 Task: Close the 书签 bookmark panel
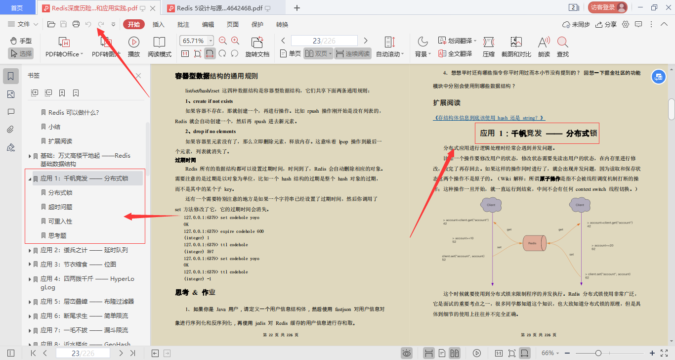138,76
